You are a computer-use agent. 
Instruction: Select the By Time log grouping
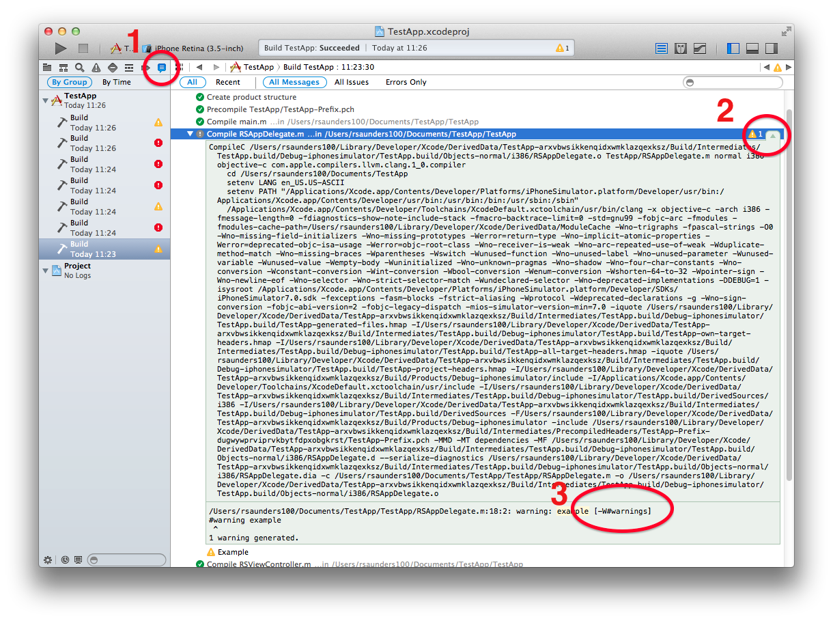pos(117,82)
